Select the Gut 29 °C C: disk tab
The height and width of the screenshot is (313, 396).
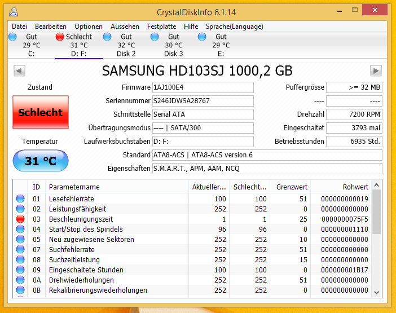click(x=32, y=45)
